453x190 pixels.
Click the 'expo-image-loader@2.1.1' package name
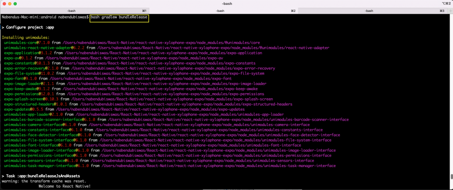point(29,84)
